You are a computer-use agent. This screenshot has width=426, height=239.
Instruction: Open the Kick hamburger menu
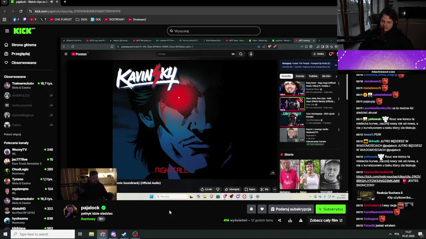(x=7, y=31)
